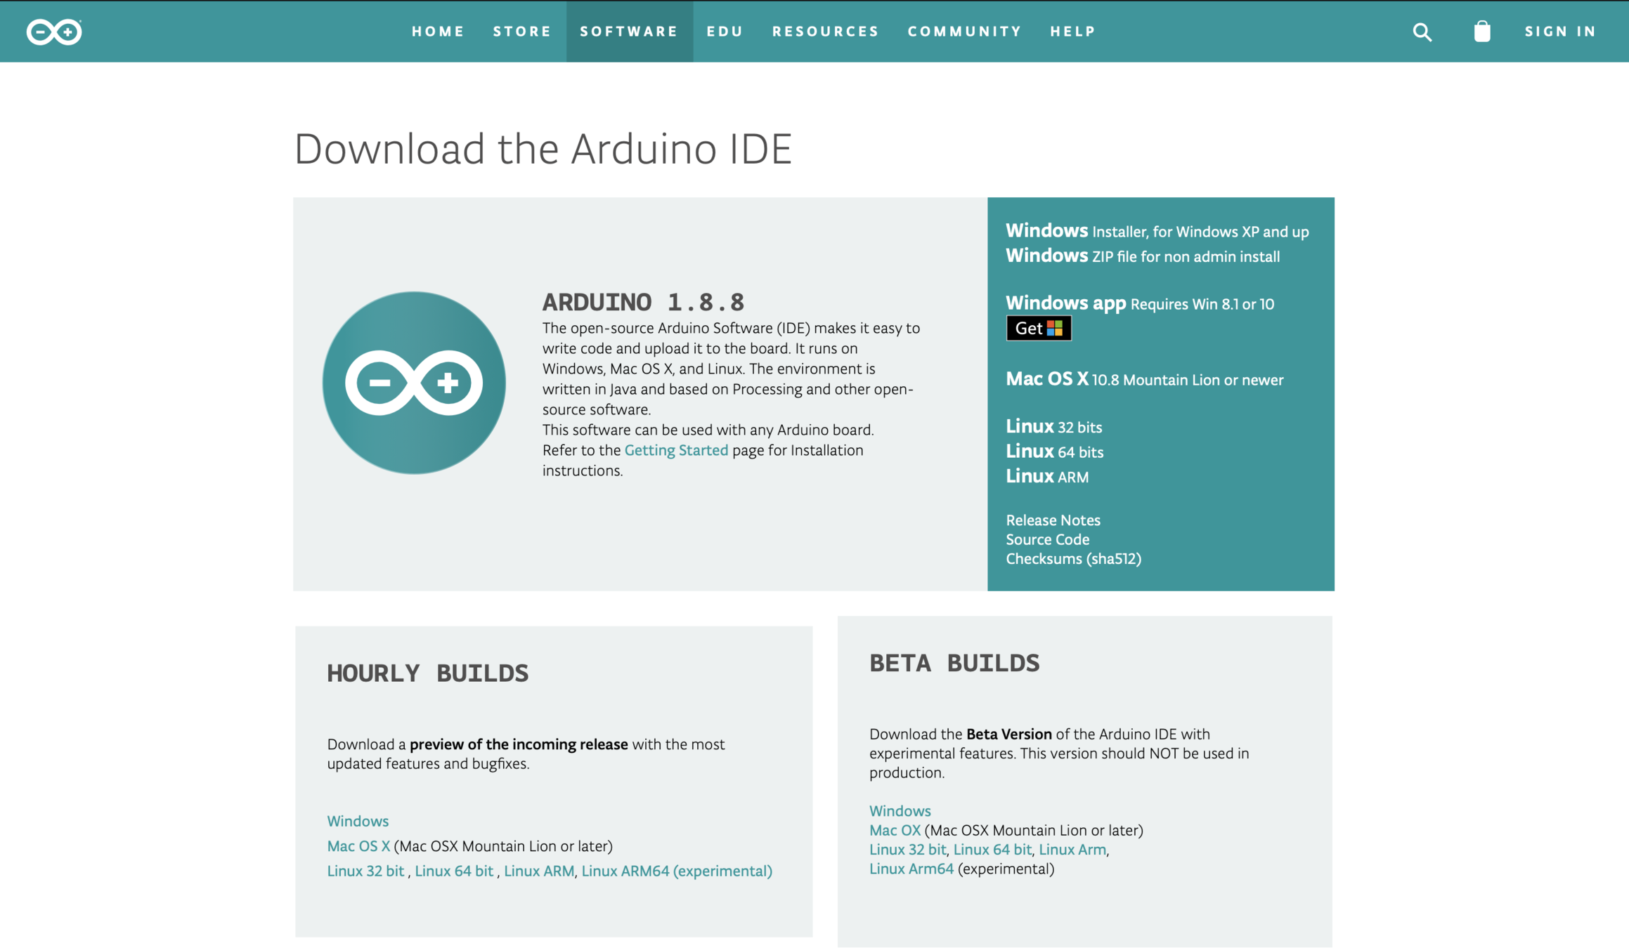Click the Arduino logo in header
The width and height of the screenshot is (1629, 948).
(x=54, y=32)
